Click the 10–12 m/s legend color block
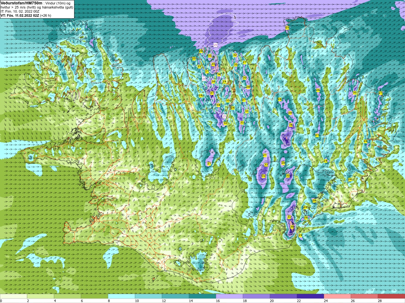 click(x=148, y=296)
